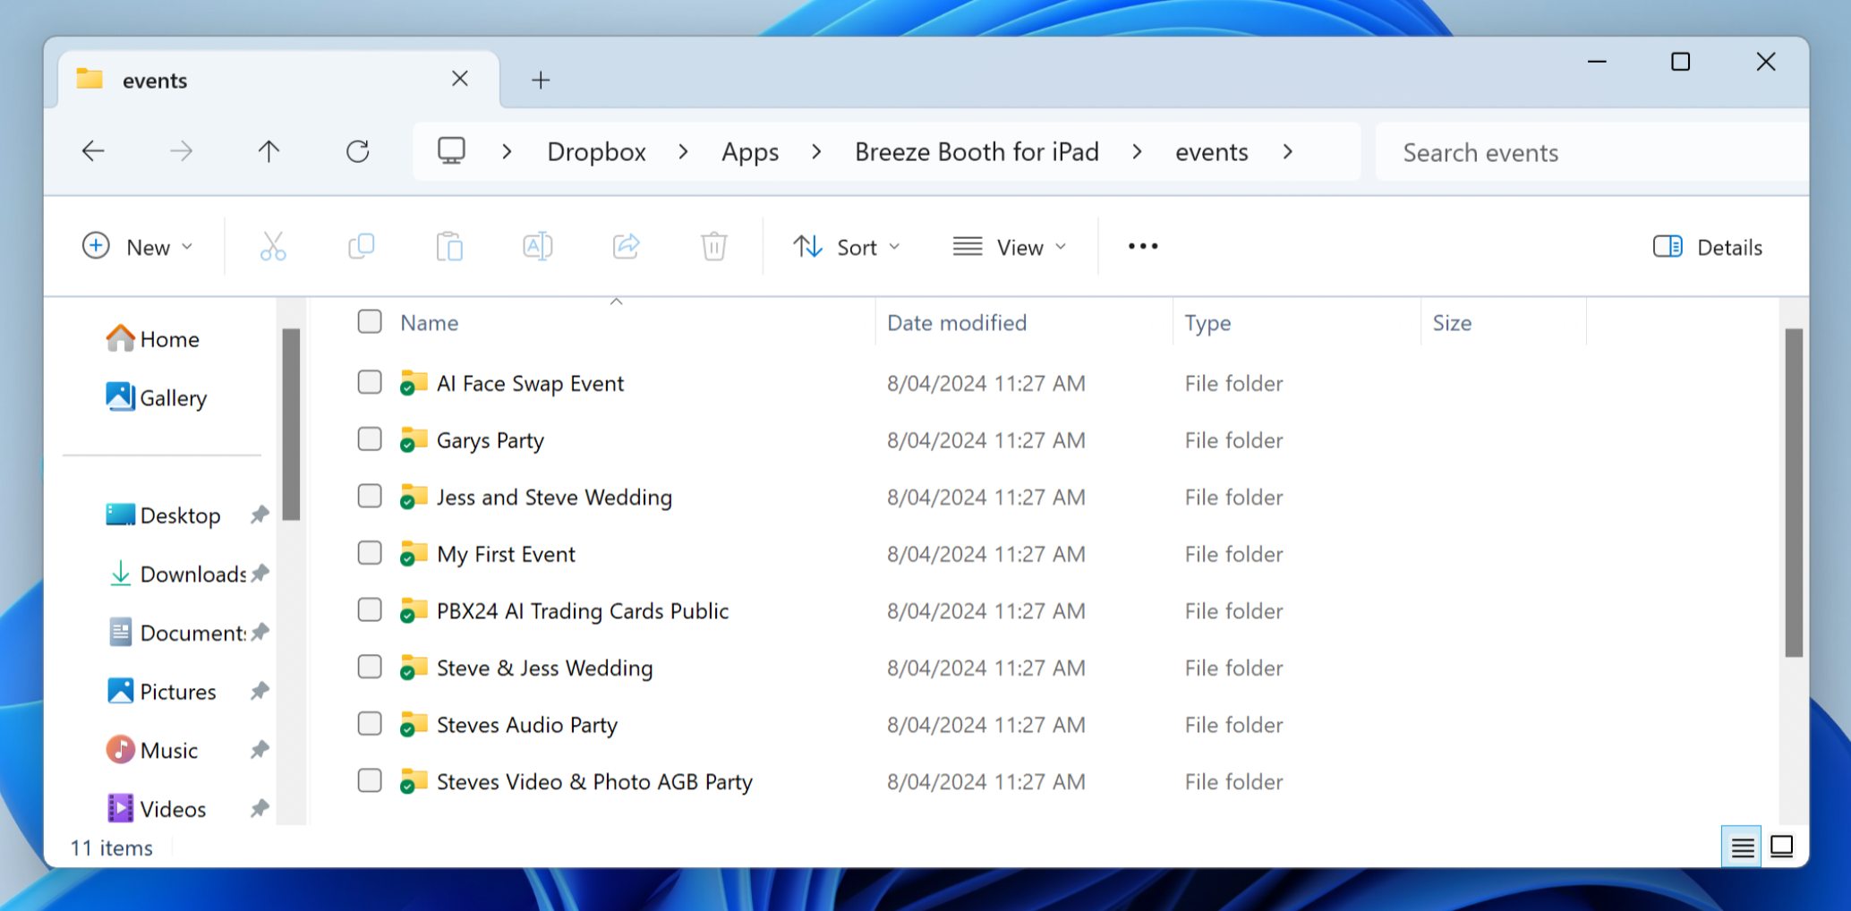Go up one folder level
Viewport: 1851px width, 911px height.
point(269,151)
